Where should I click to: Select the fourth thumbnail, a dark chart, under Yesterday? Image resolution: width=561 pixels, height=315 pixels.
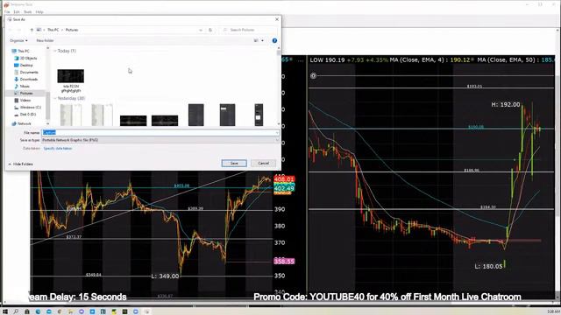(x=165, y=121)
